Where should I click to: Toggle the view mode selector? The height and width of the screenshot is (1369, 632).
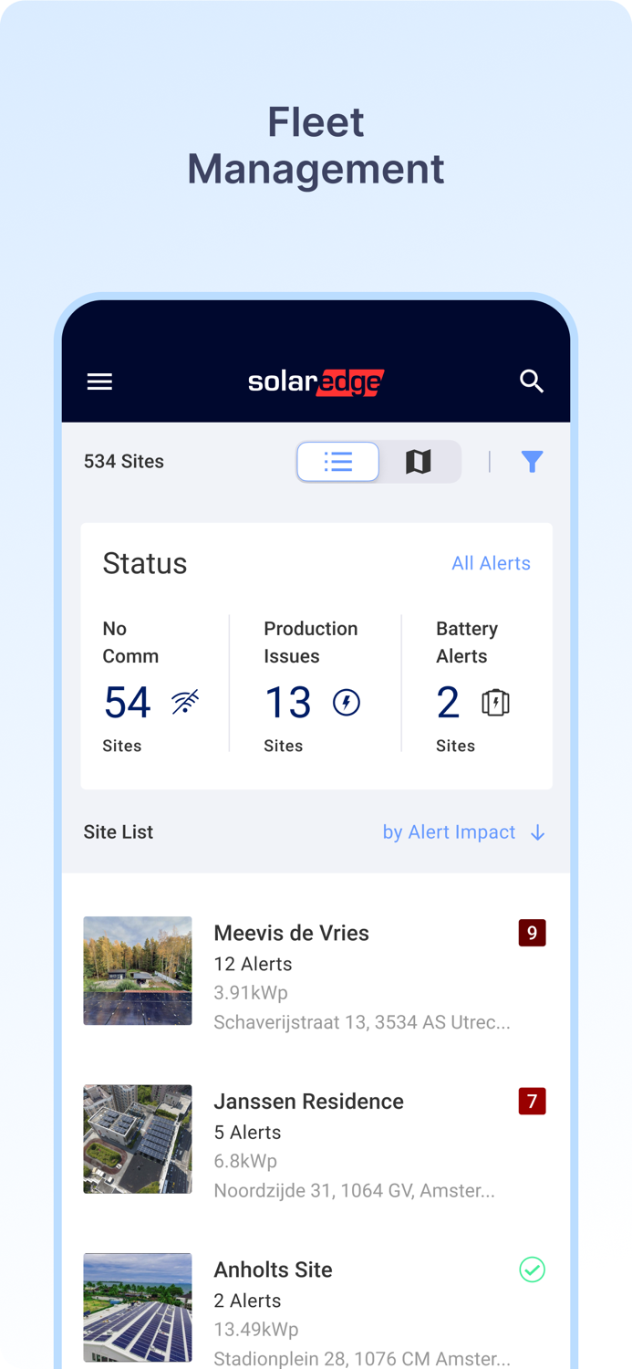(378, 462)
